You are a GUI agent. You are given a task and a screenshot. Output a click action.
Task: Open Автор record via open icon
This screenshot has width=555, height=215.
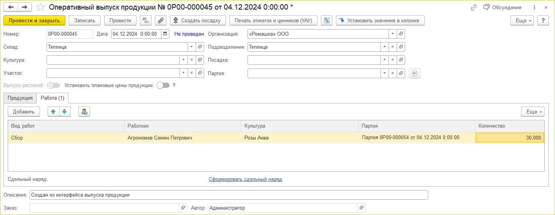coord(361,208)
